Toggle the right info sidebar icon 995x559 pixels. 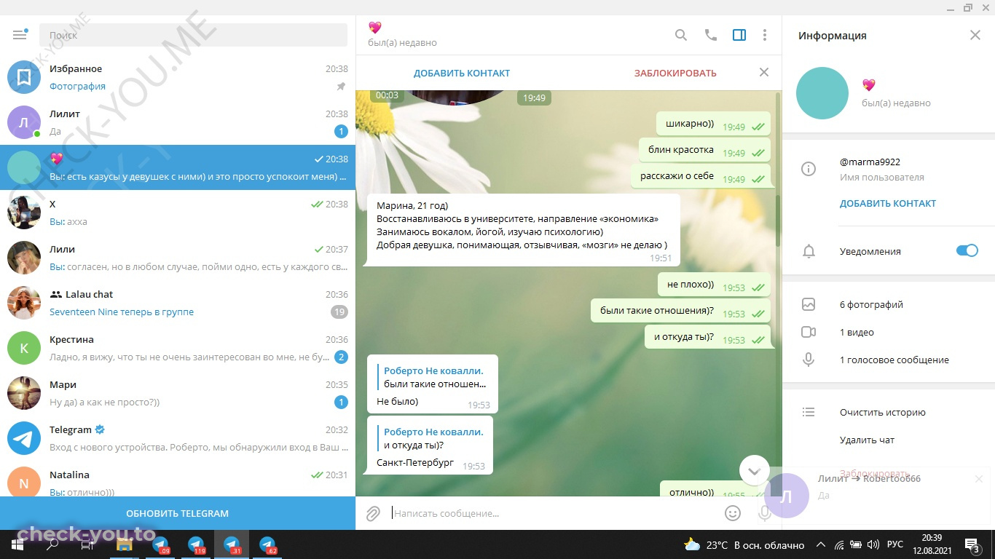pyautogui.click(x=739, y=35)
